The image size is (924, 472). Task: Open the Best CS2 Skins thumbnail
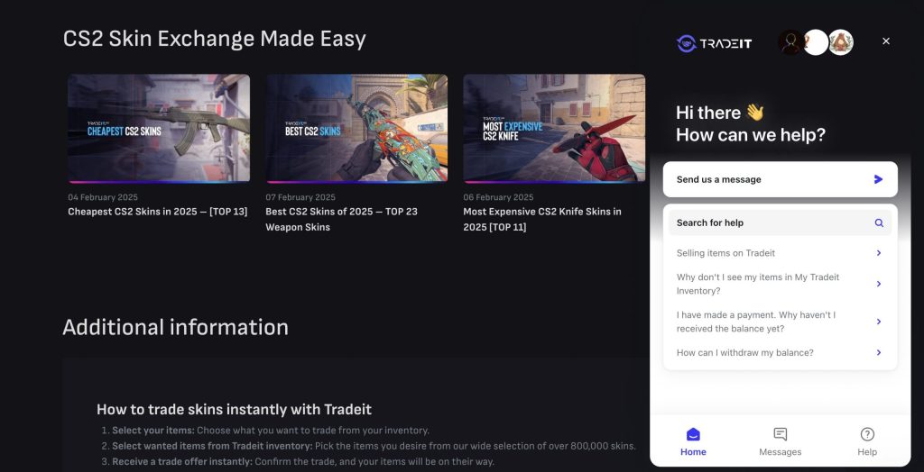tap(356, 129)
